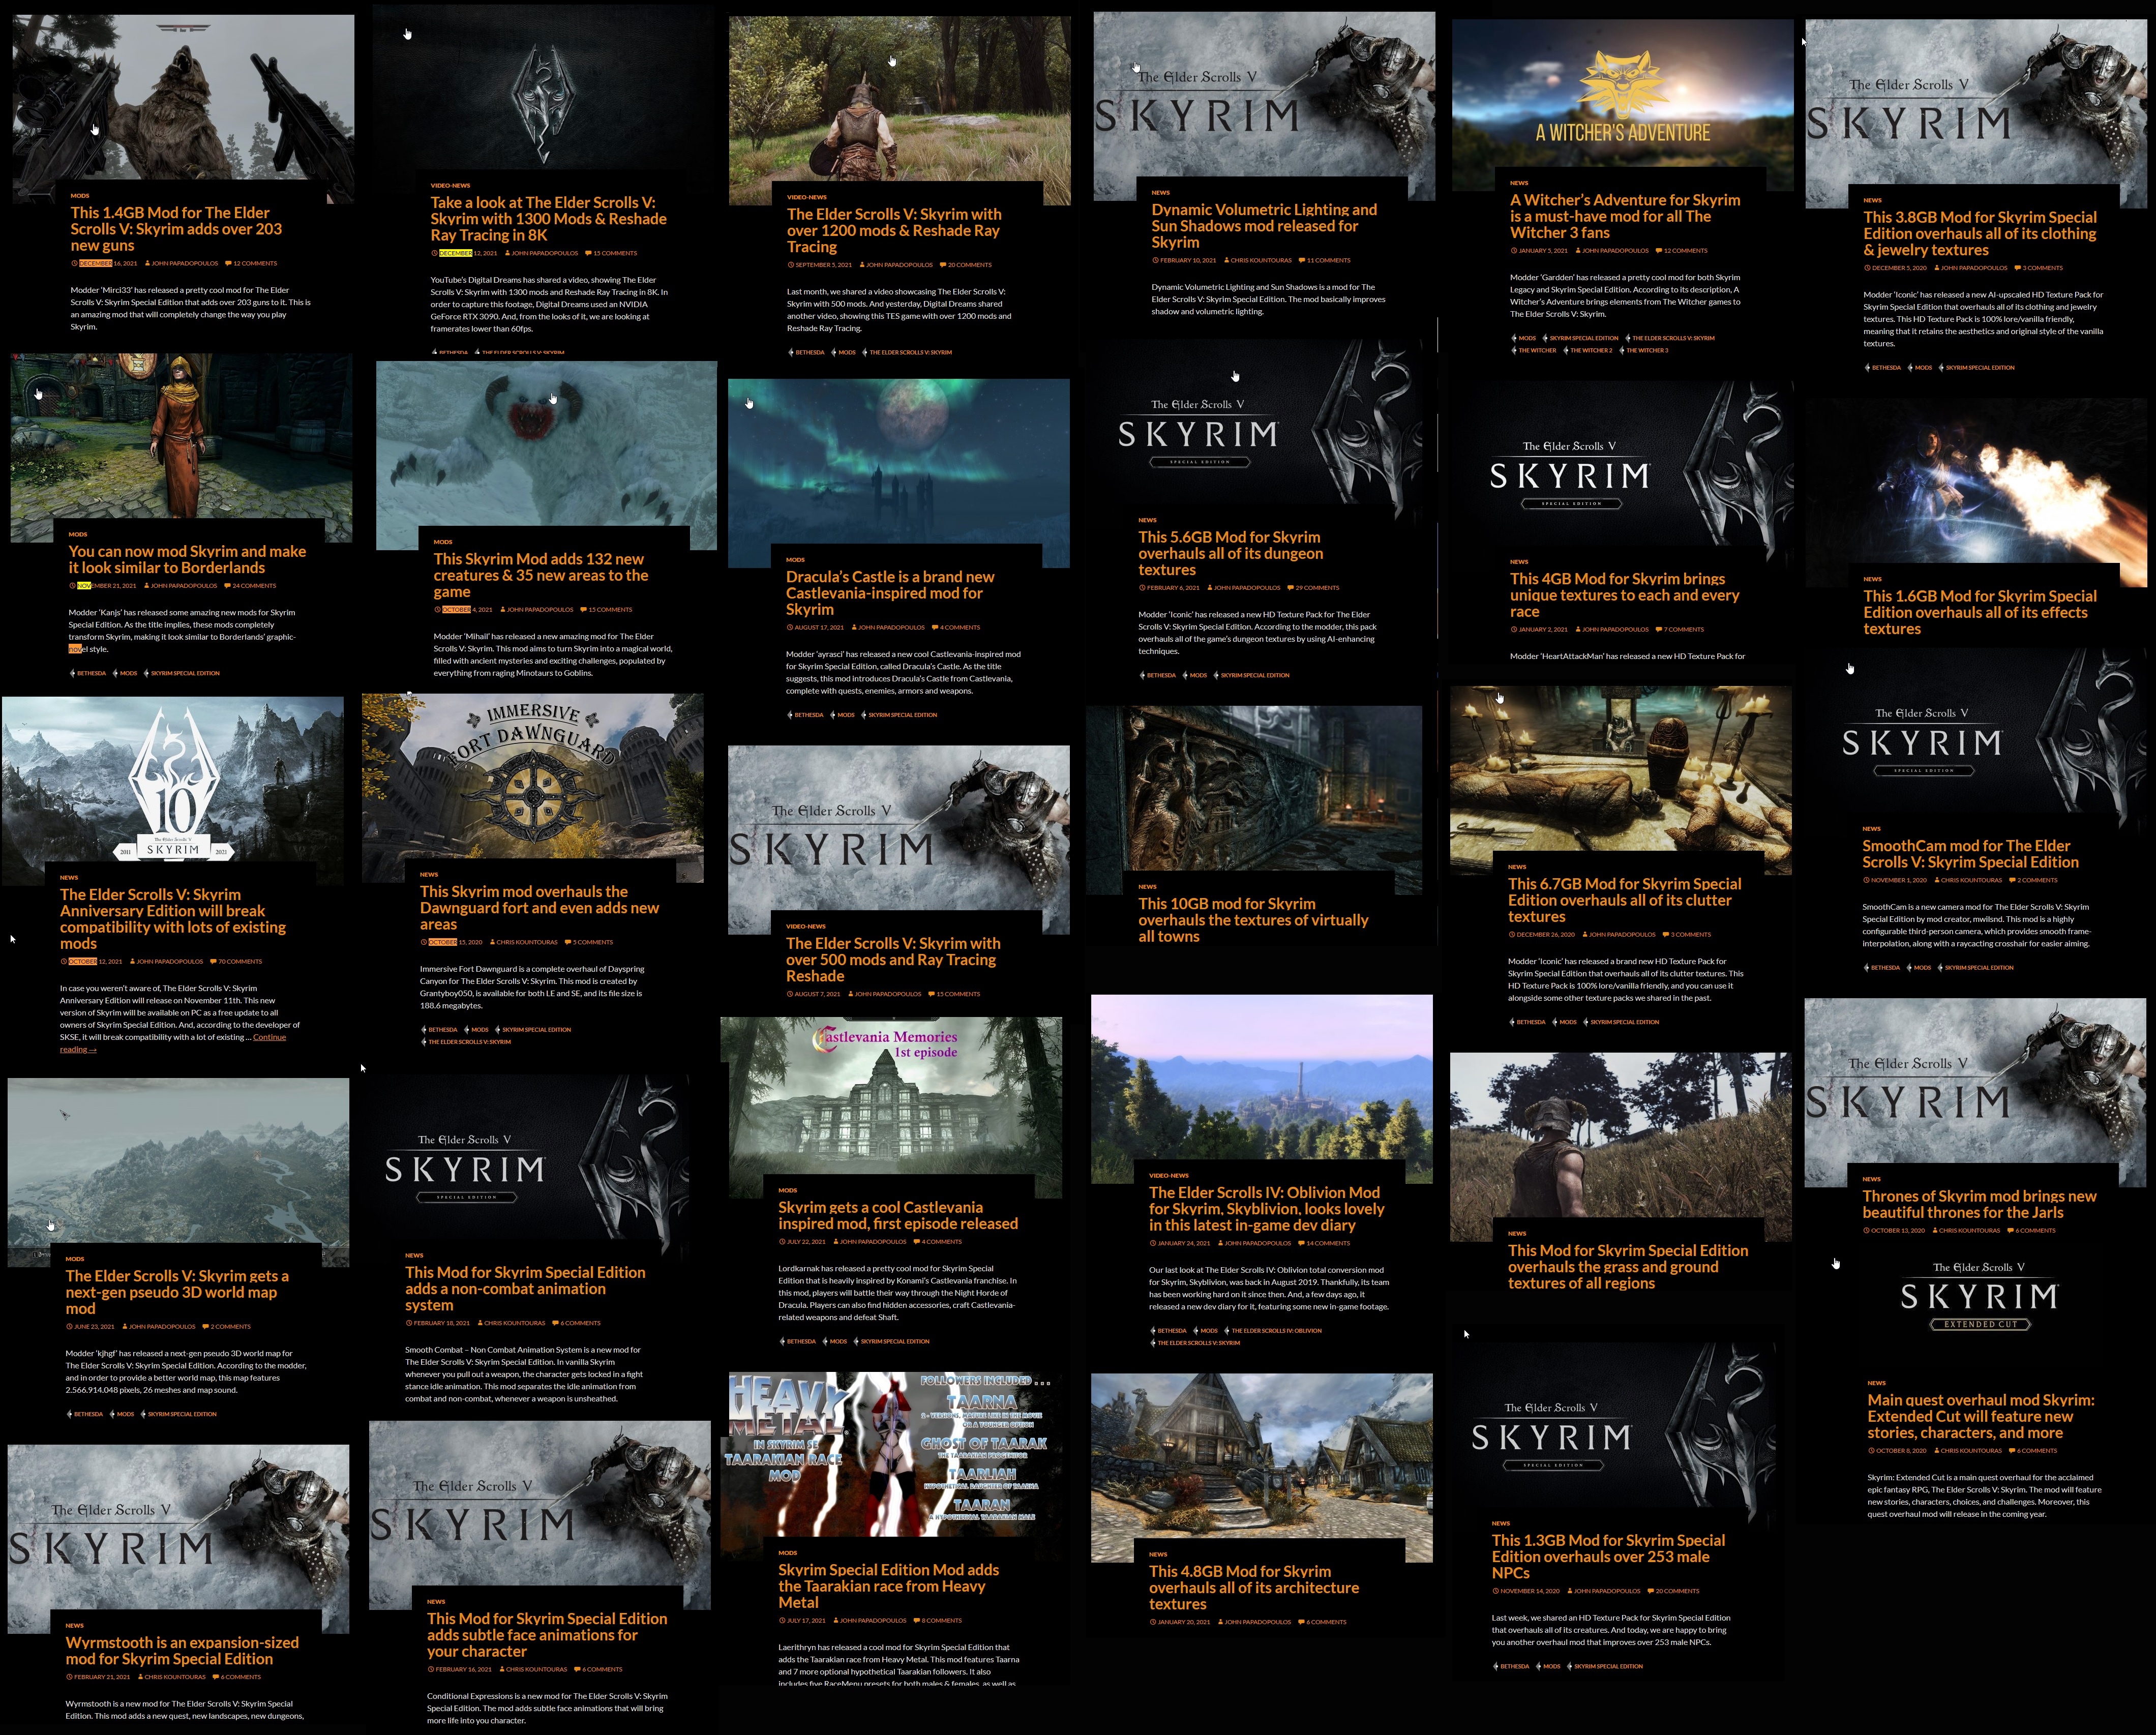The height and width of the screenshot is (1735, 2156).
Task: Open the Castlevania inspired first episode headline
Action: pos(897,1216)
